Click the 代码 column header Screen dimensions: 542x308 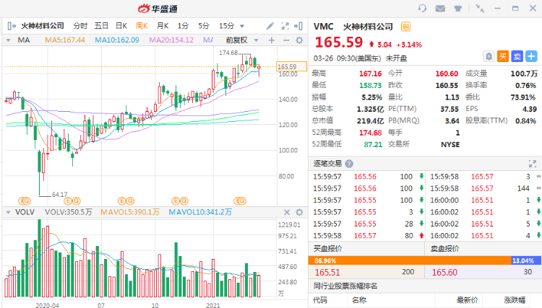320,300
